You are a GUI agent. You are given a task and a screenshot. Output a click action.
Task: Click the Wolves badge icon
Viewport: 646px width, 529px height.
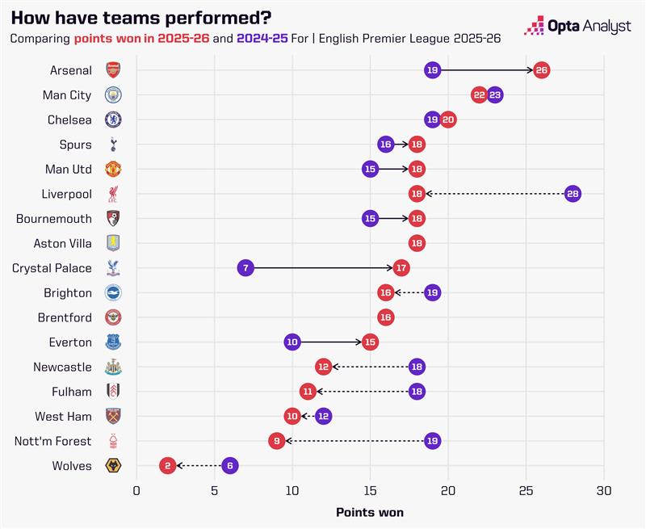(113, 466)
